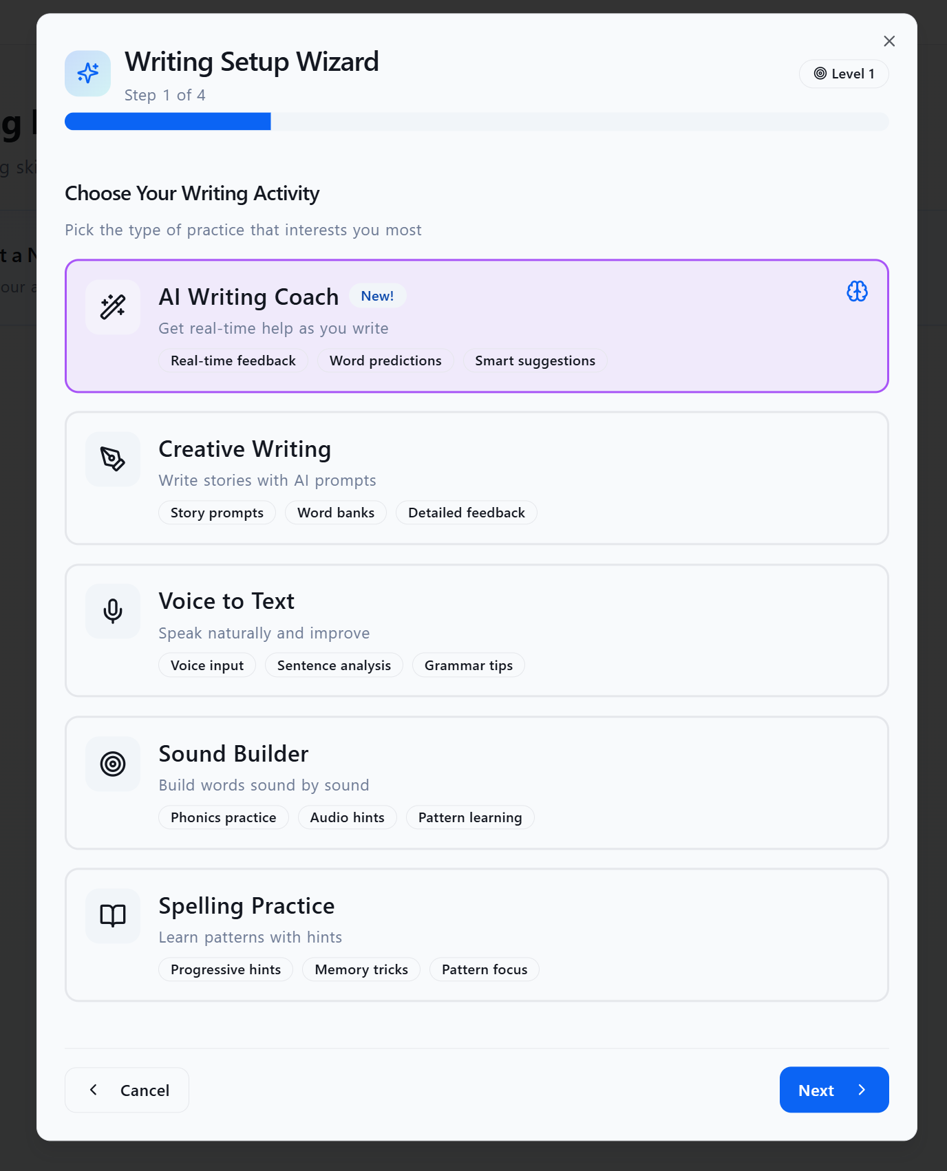Click the microphone Voice to Text icon
The height and width of the screenshot is (1171, 947).
coord(113,611)
